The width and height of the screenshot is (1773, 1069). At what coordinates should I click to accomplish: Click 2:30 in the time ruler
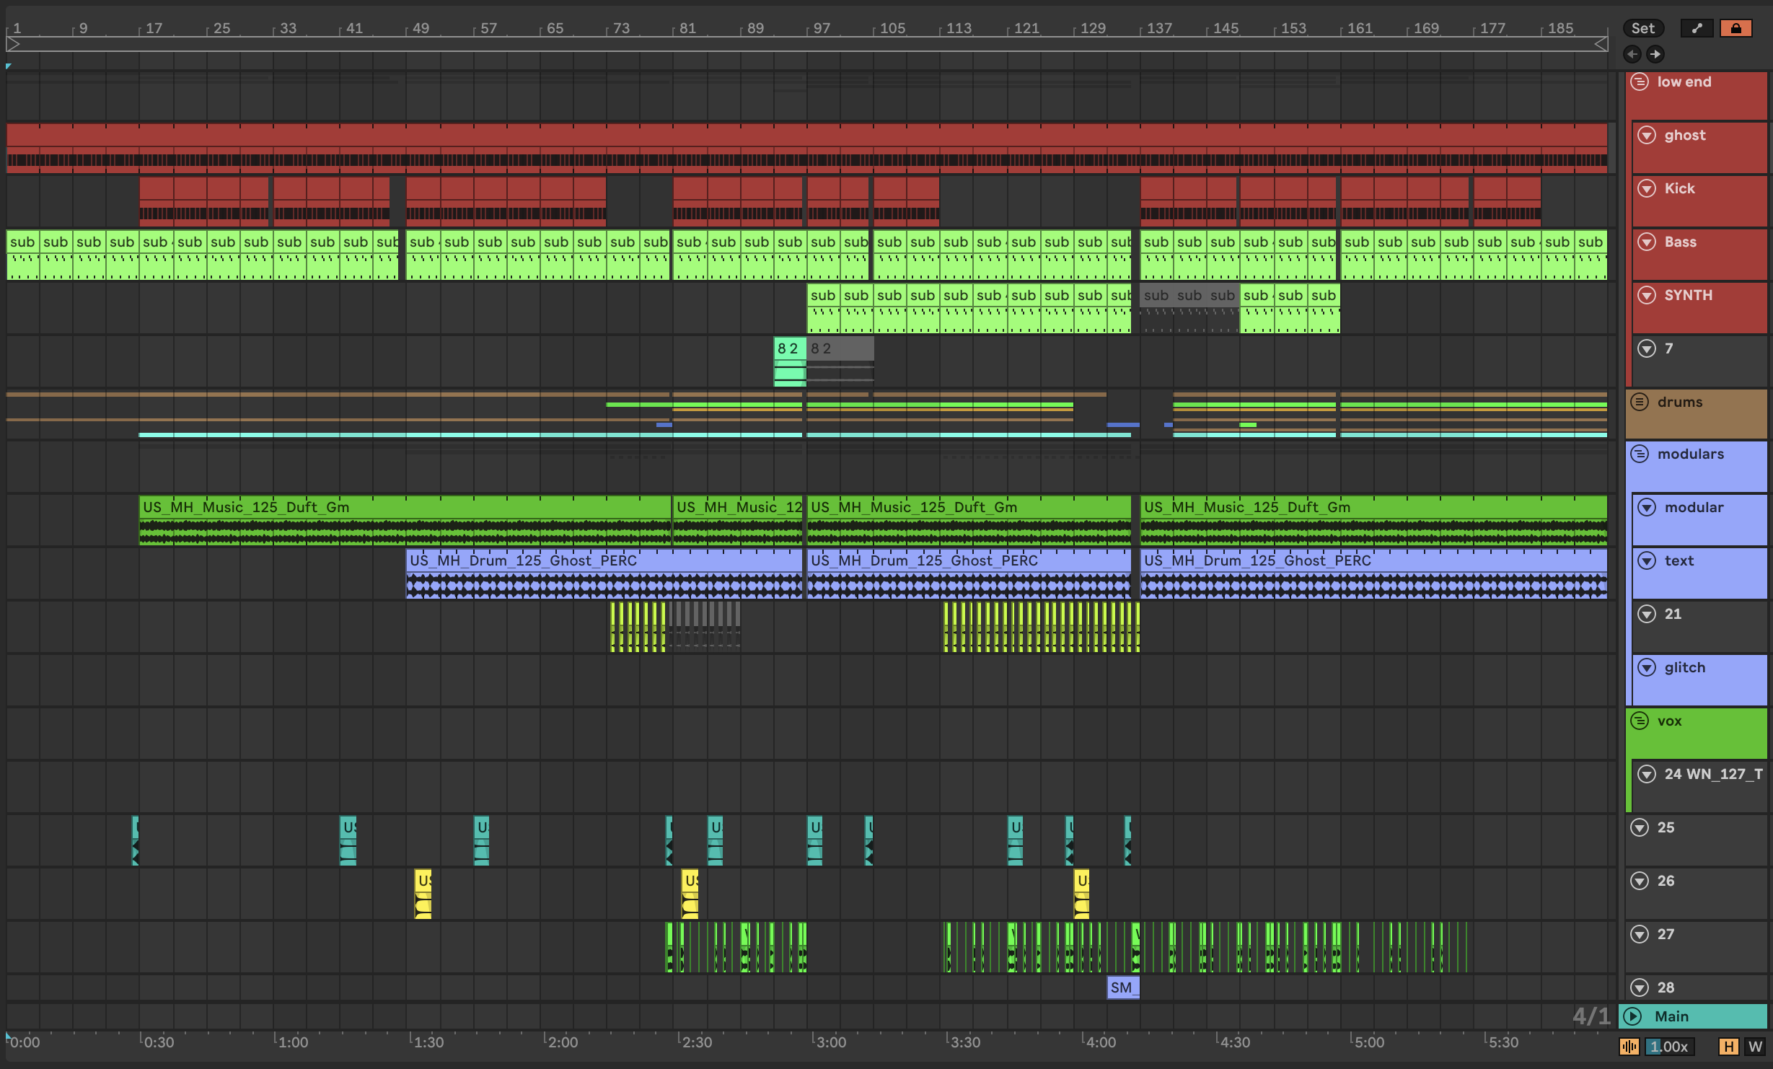pyautogui.click(x=697, y=1042)
